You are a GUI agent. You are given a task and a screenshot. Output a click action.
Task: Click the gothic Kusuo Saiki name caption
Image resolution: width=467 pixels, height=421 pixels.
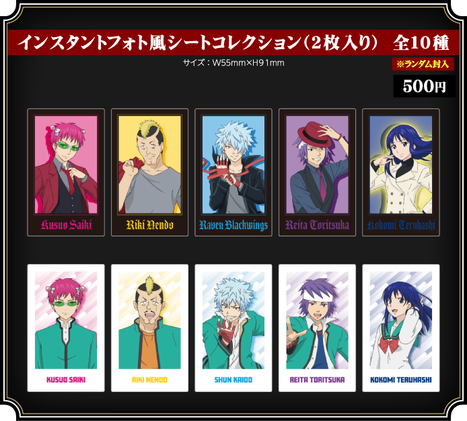66,225
